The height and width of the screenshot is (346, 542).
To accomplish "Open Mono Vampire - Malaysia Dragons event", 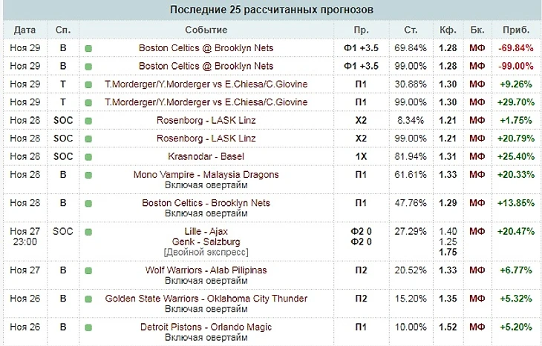I will 206,175.
